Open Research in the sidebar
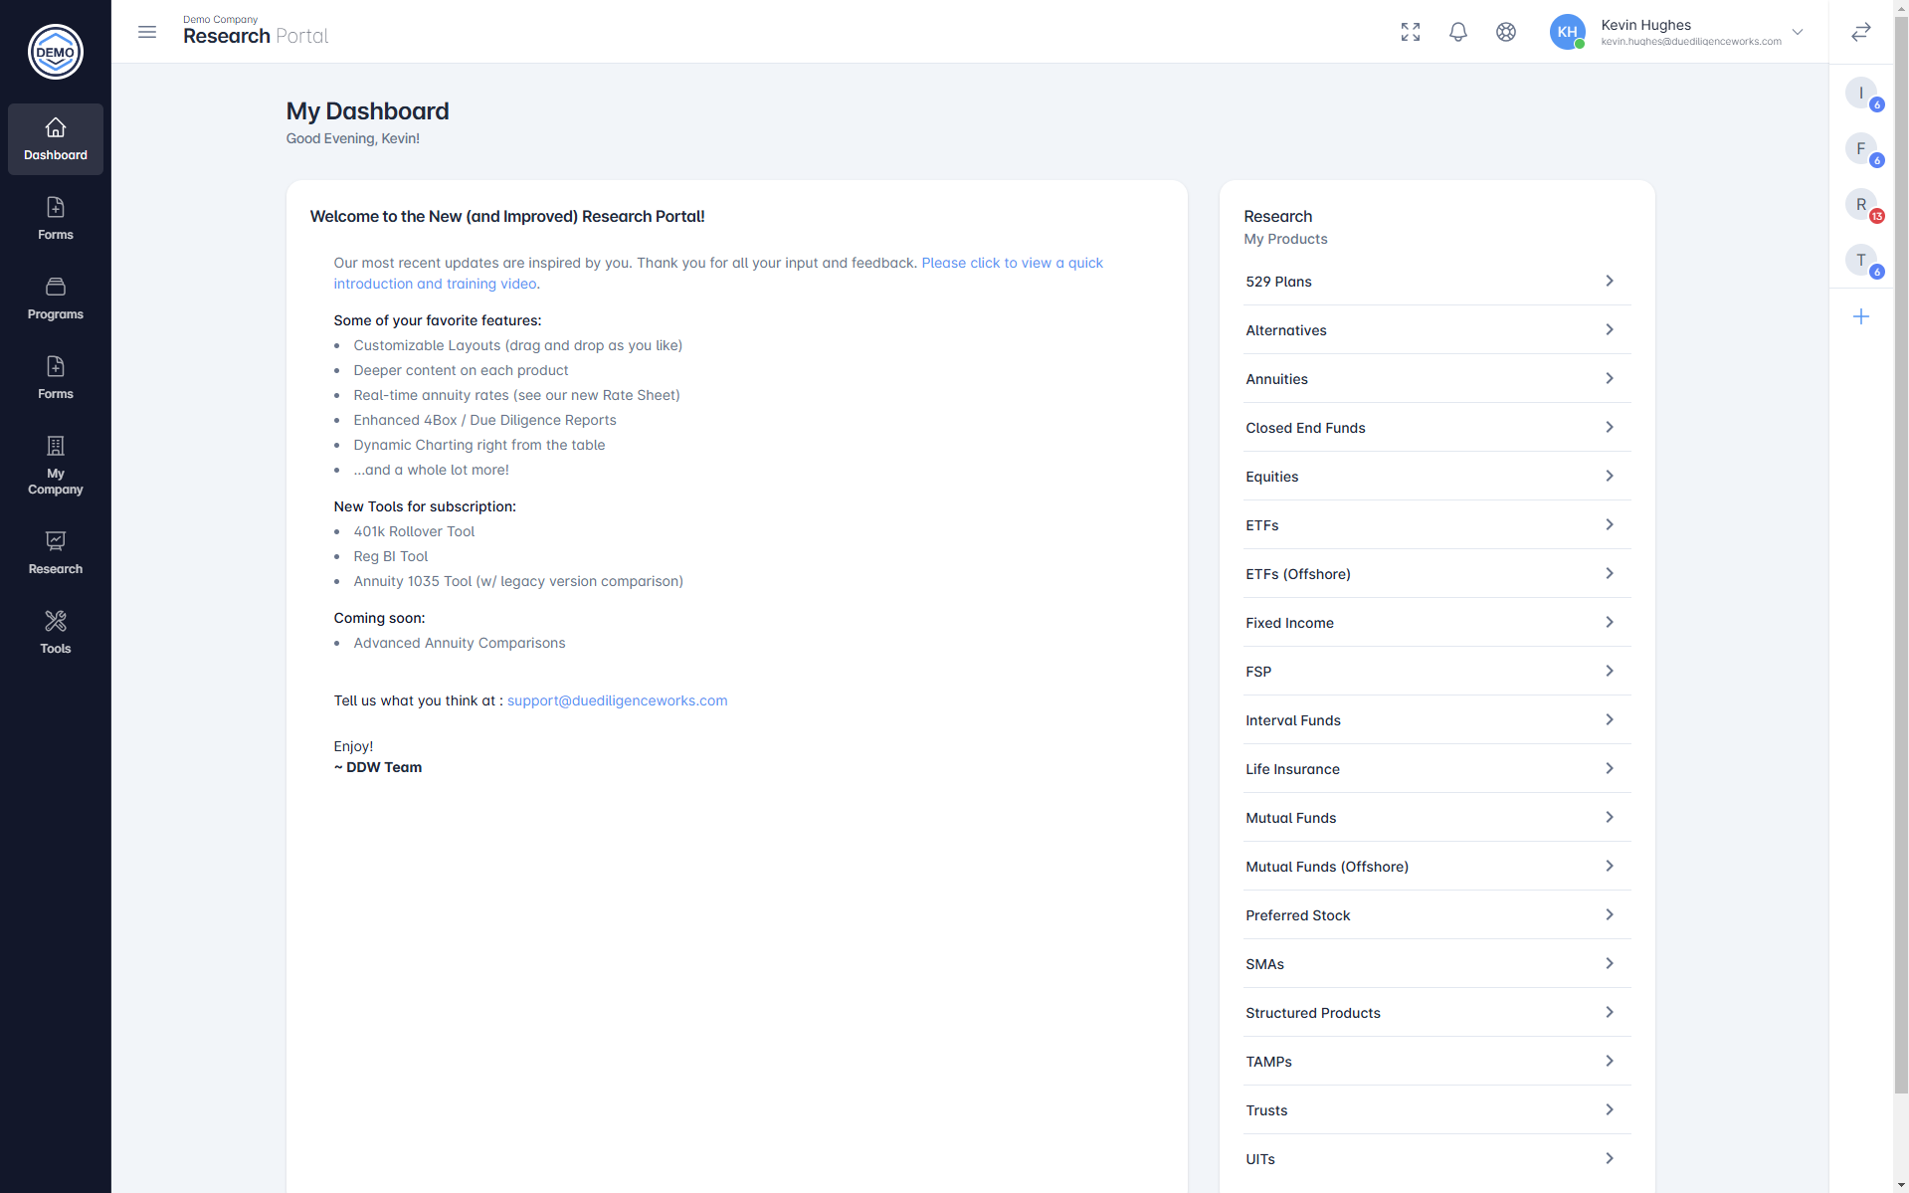The height and width of the screenshot is (1193, 1909). tap(56, 553)
